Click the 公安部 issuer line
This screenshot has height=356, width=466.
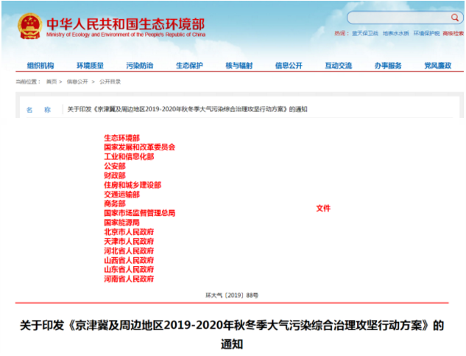pyautogui.click(x=114, y=166)
